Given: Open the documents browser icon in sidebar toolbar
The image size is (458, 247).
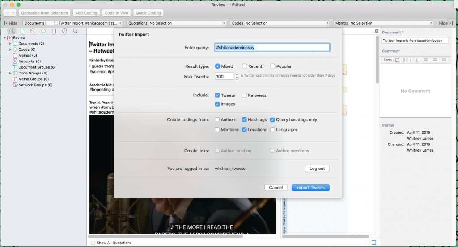Looking at the screenshot, I should (x=22, y=31).
